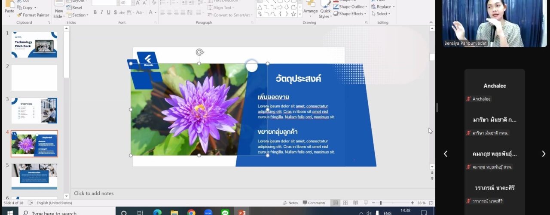The height and width of the screenshot is (215, 550).
Task: Open Font dialog launcher
Action: pyautogui.click(x=156, y=22)
